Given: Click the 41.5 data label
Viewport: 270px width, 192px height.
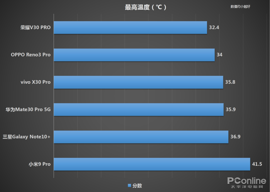Looking at the screenshot, I should (x=257, y=164).
